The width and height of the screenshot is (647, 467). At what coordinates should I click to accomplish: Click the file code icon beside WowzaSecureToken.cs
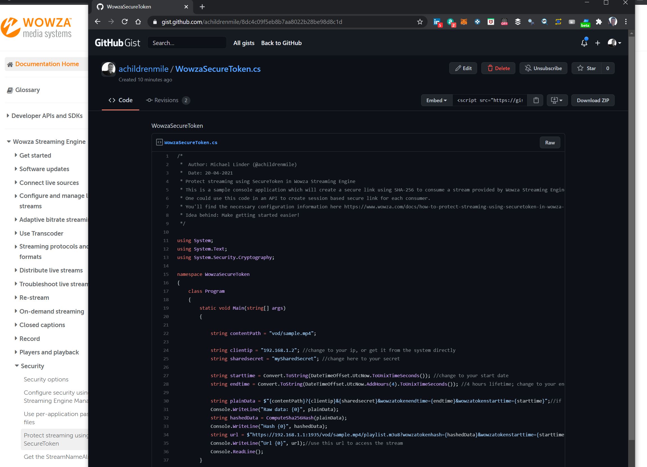159,142
